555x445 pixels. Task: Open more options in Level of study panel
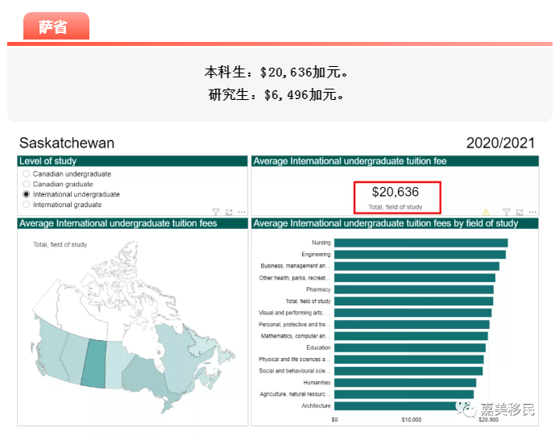point(241,212)
